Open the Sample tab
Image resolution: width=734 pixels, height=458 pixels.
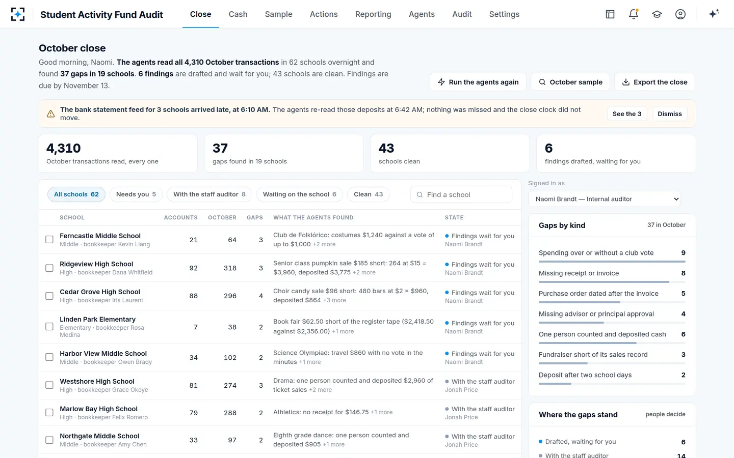pos(279,14)
